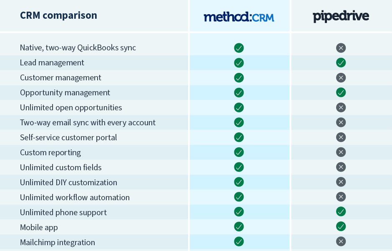Click Method checkmark for QuickBooks sync
Screen dimensions: 392x251
pos(239,48)
